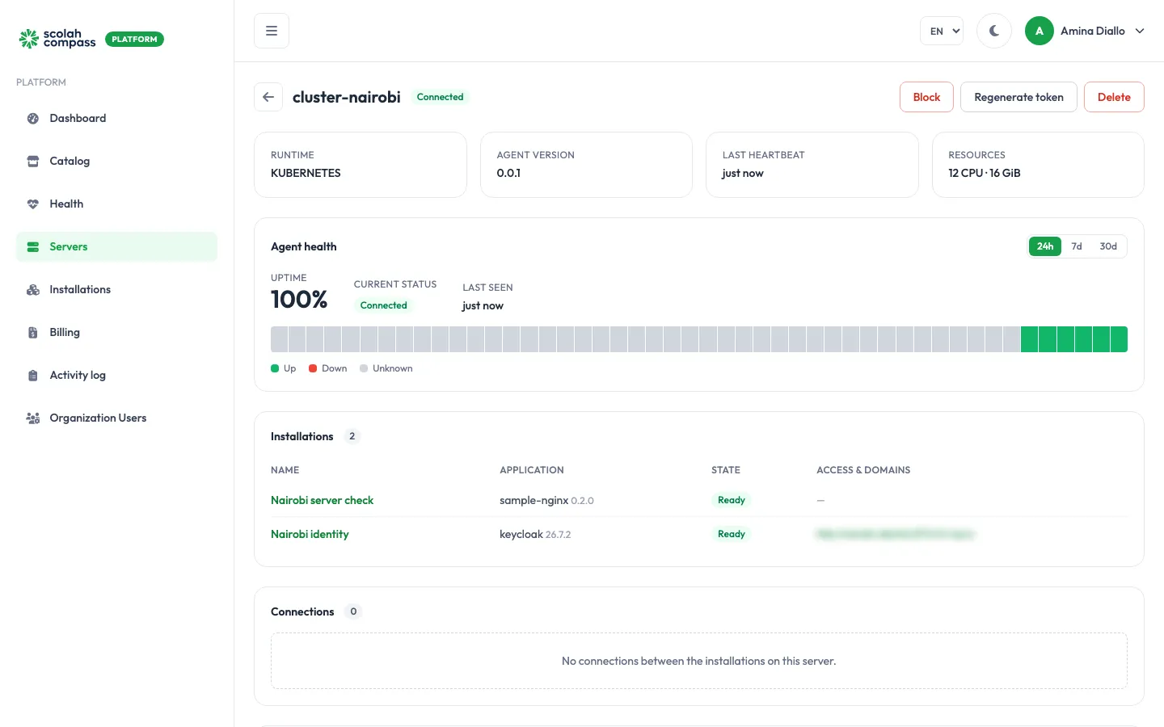Open the EN language dropdown
The width and height of the screenshot is (1164, 727).
click(942, 31)
